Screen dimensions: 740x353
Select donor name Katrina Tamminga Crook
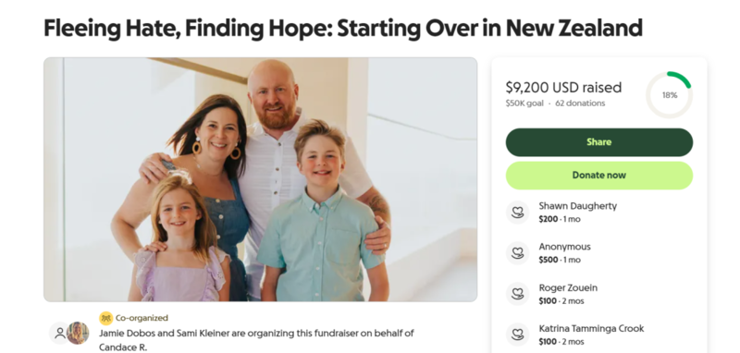(x=591, y=328)
